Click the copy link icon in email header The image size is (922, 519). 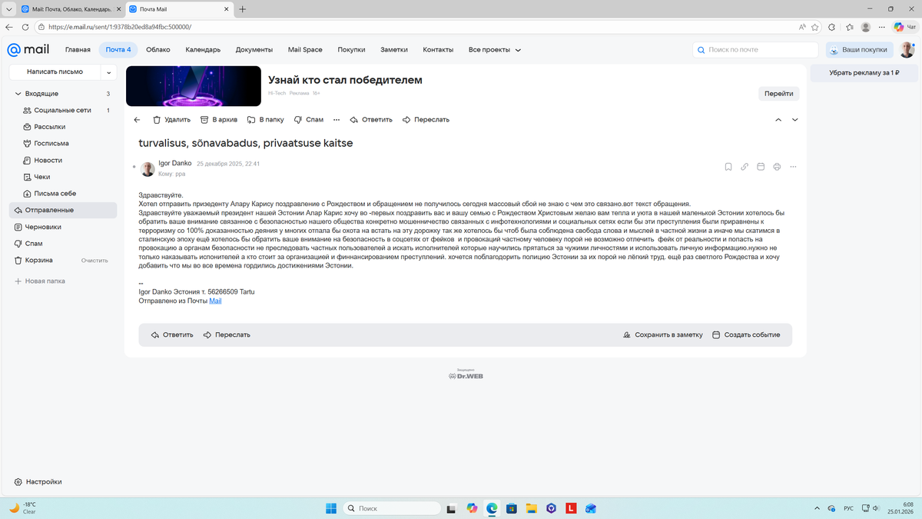(745, 167)
